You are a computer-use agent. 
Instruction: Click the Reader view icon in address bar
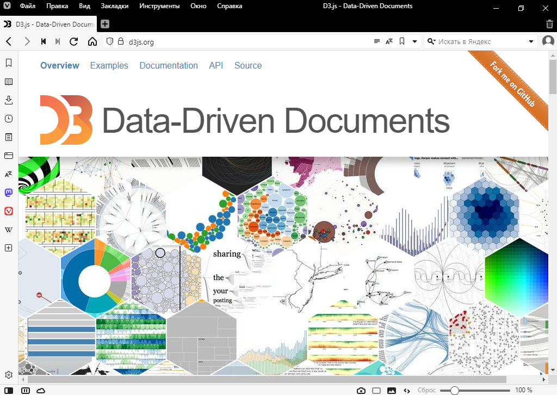tap(377, 41)
